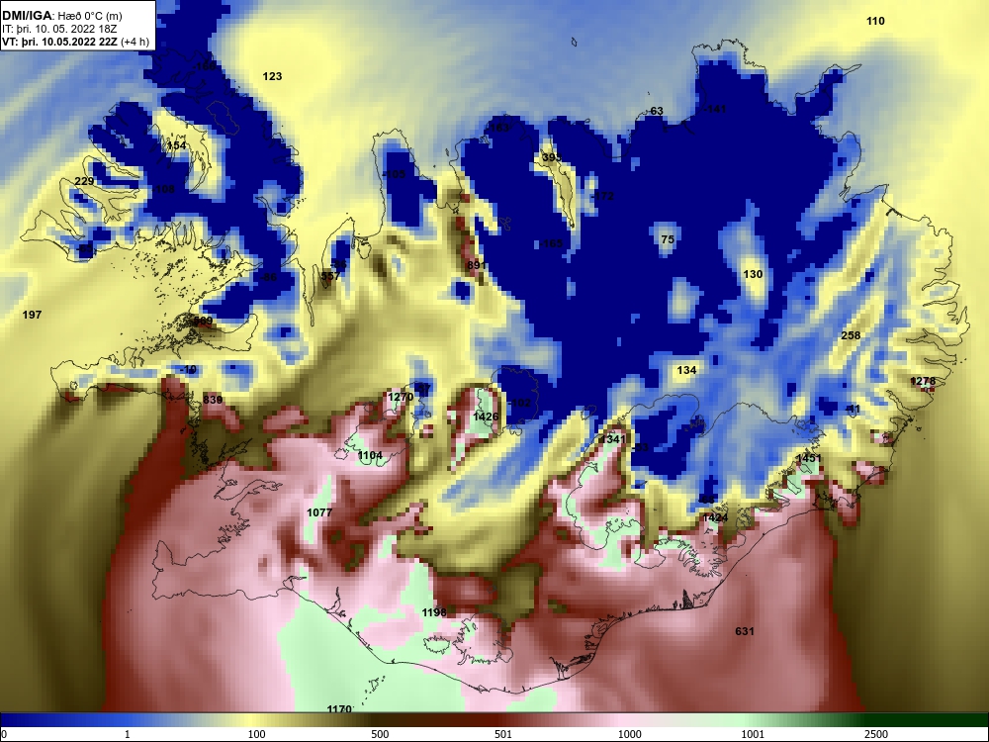This screenshot has height=742, width=989.
Task: Click the map value -172
Action: (x=602, y=196)
